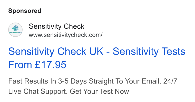
Task: Click the word Check in advertiser name
Action: (74, 26)
